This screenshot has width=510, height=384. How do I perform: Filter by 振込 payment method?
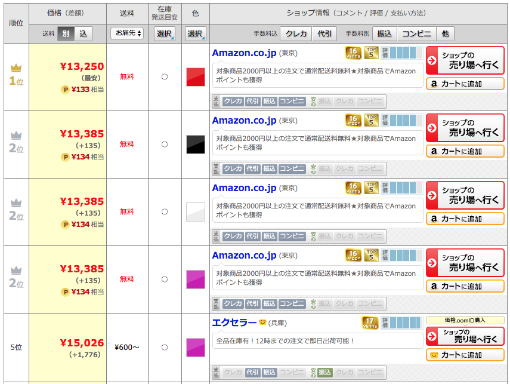coord(385,33)
